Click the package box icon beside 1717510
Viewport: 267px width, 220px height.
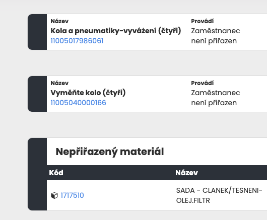[54, 195]
